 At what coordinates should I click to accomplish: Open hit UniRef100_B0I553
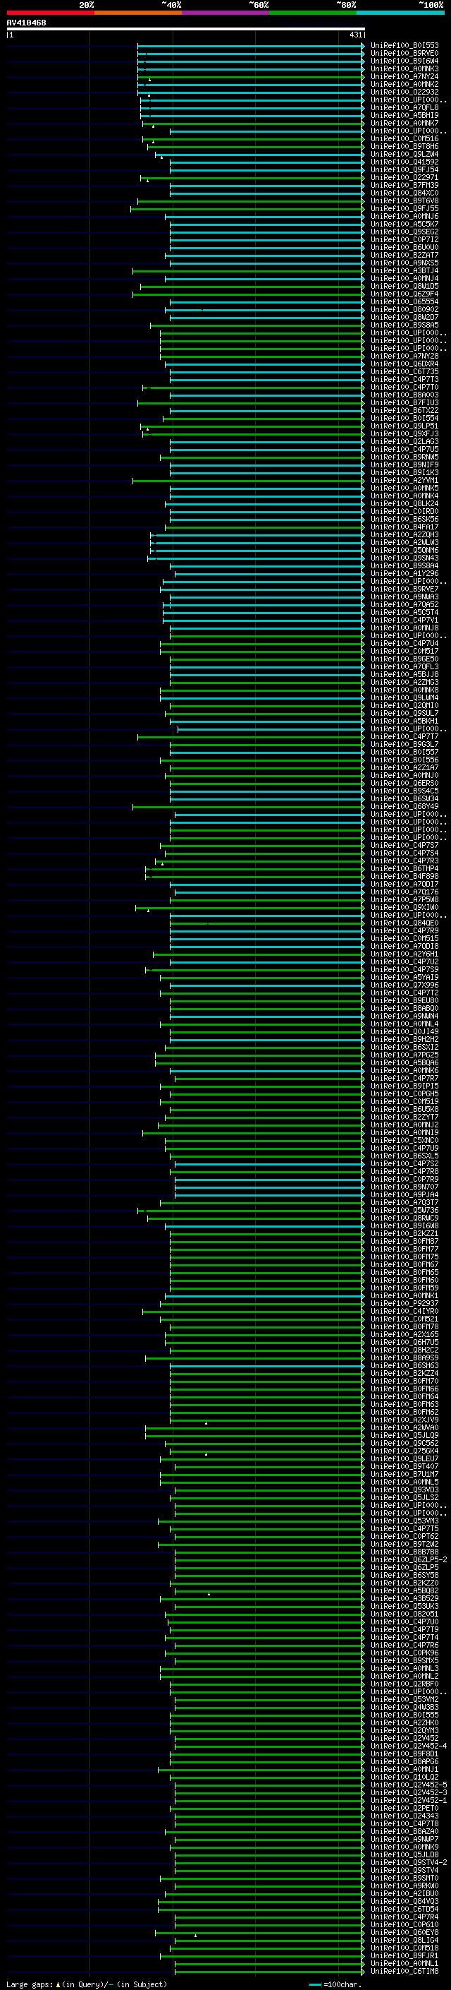(x=404, y=47)
